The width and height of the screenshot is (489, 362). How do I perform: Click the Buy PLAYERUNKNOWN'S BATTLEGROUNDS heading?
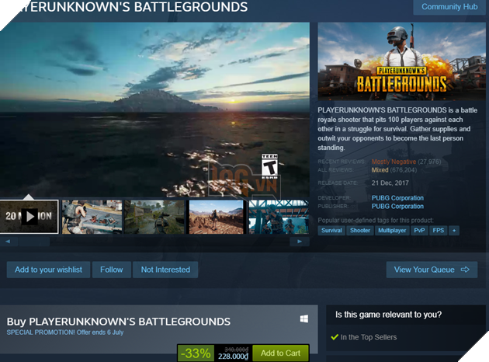pos(119,322)
